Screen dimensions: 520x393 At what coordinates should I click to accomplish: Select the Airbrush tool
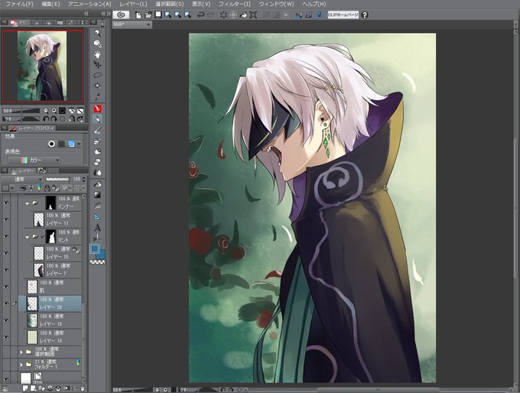pos(97,141)
